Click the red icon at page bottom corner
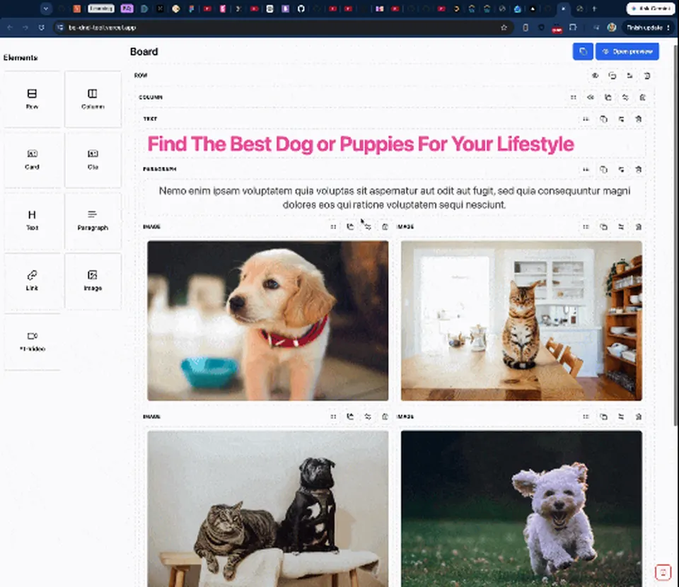The width and height of the screenshot is (679, 587). [x=663, y=572]
